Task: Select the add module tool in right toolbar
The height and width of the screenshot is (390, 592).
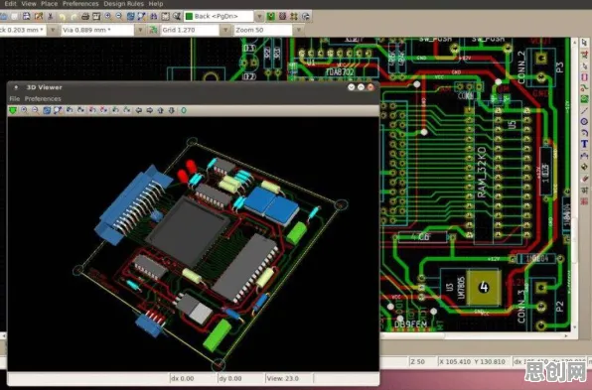Action: [584, 76]
